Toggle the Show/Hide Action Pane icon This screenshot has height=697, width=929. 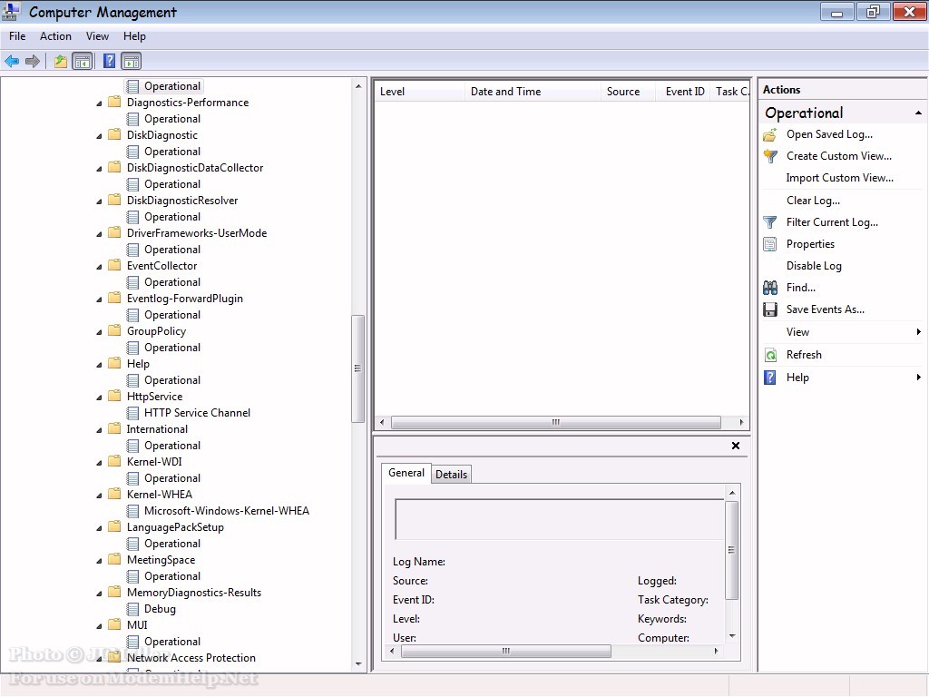tap(131, 61)
